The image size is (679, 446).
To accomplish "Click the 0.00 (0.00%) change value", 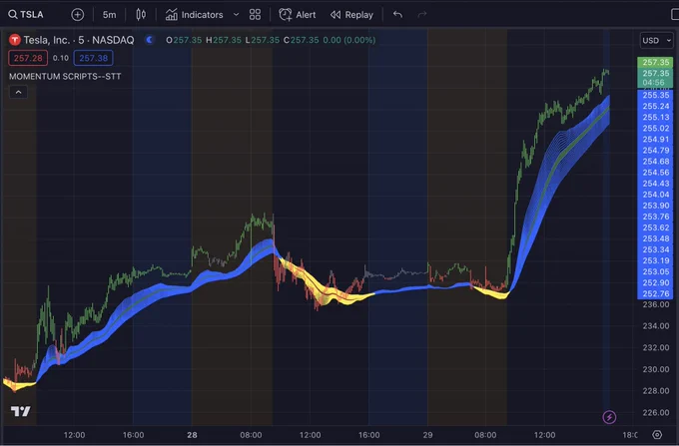I will pos(349,40).
